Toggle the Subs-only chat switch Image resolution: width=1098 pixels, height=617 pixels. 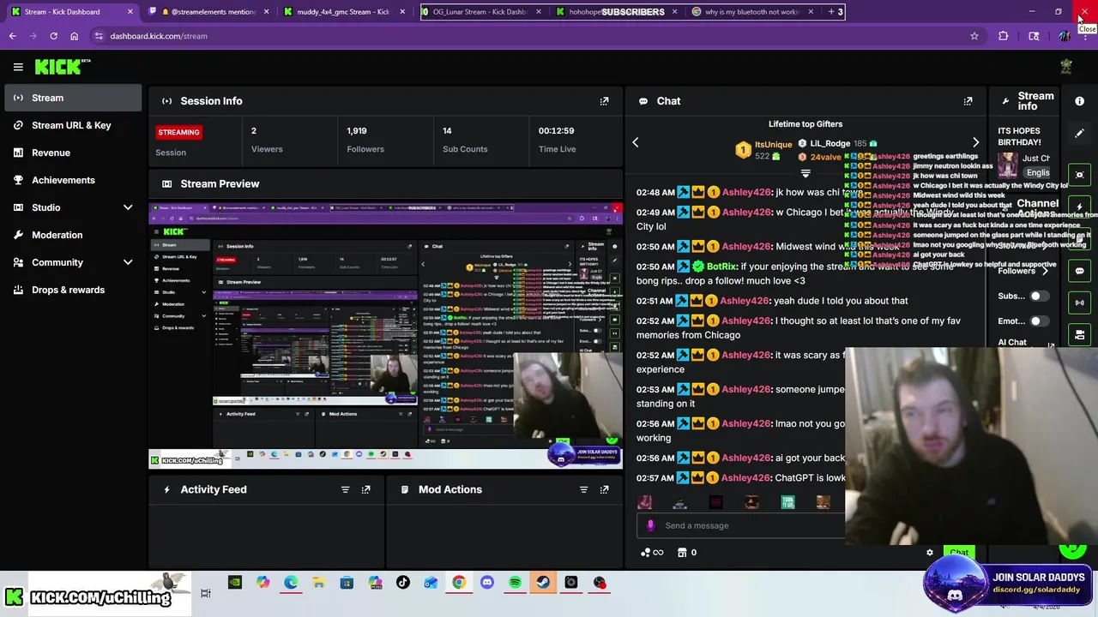[x=1039, y=297]
